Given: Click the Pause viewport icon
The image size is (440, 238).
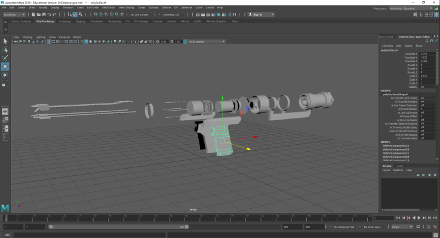Looking at the screenshot, I should coord(235,14).
